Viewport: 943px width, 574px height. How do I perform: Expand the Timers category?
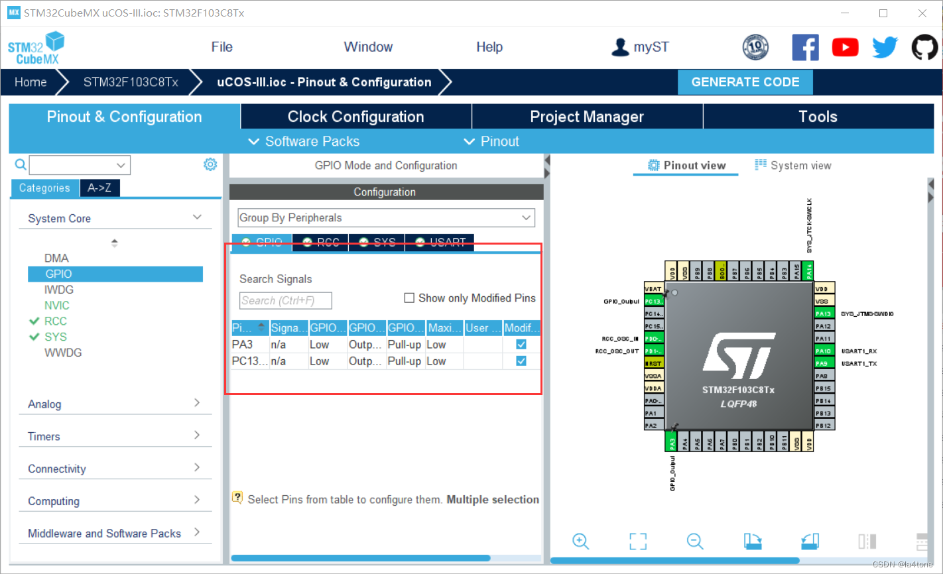tap(197, 435)
